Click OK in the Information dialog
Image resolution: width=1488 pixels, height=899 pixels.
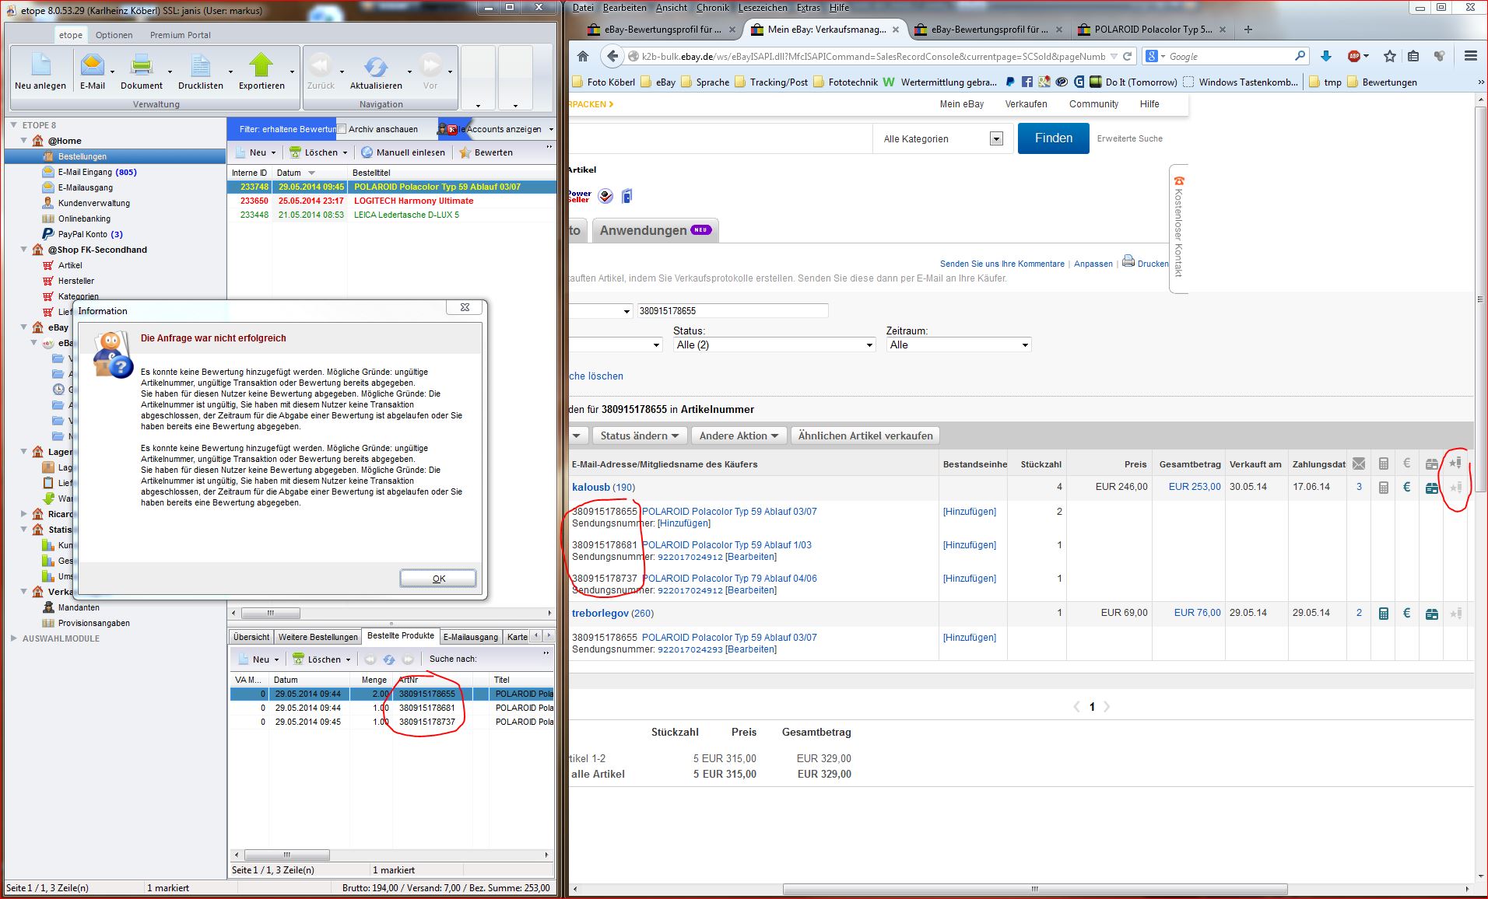click(x=438, y=579)
